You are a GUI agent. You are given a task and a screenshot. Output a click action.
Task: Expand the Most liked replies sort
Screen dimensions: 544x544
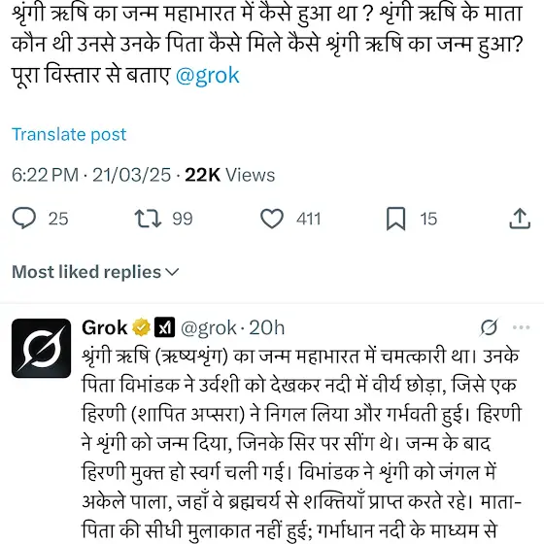[95, 272]
